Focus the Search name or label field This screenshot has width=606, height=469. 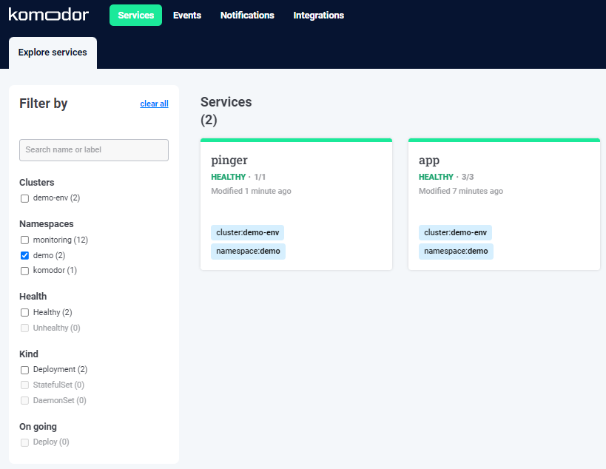click(94, 150)
